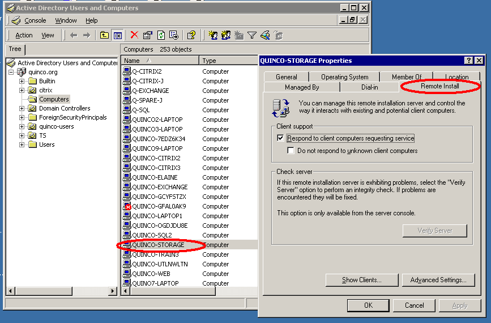Click the yellow question mark Help icon
The height and width of the screenshot is (323, 491).
coord(191,35)
